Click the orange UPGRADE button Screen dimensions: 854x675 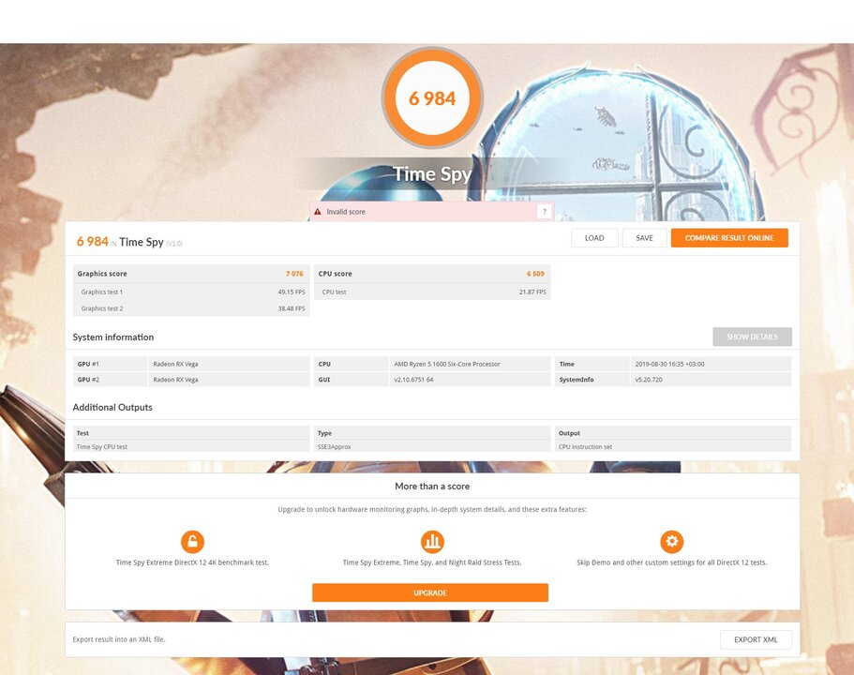(x=430, y=592)
